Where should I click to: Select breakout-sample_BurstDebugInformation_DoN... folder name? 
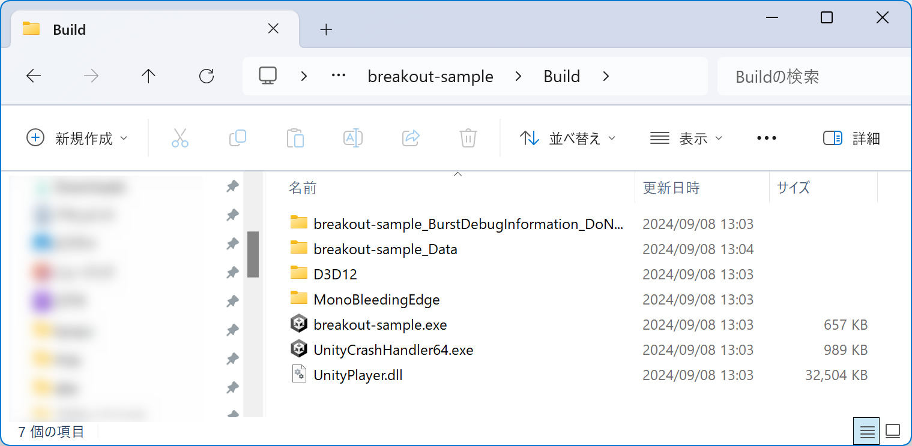pyautogui.click(x=468, y=224)
